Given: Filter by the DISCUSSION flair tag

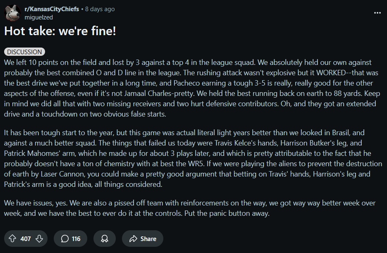Looking at the screenshot, I should point(24,52).
